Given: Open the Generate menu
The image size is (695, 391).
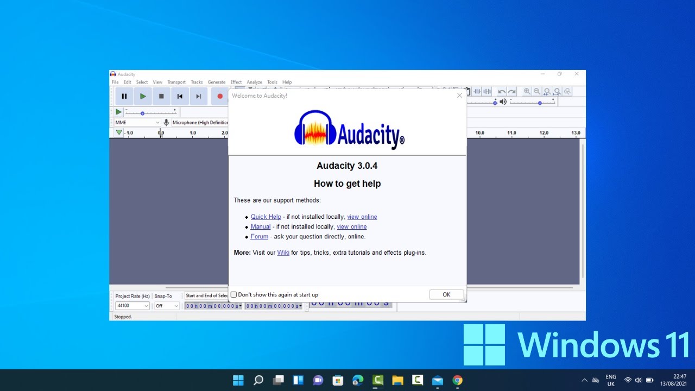Looking at the screenshot, I should click(217, 82).
